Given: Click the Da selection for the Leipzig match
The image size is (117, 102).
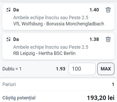Looking at the screenshot, I should click(x=16, y=39).
